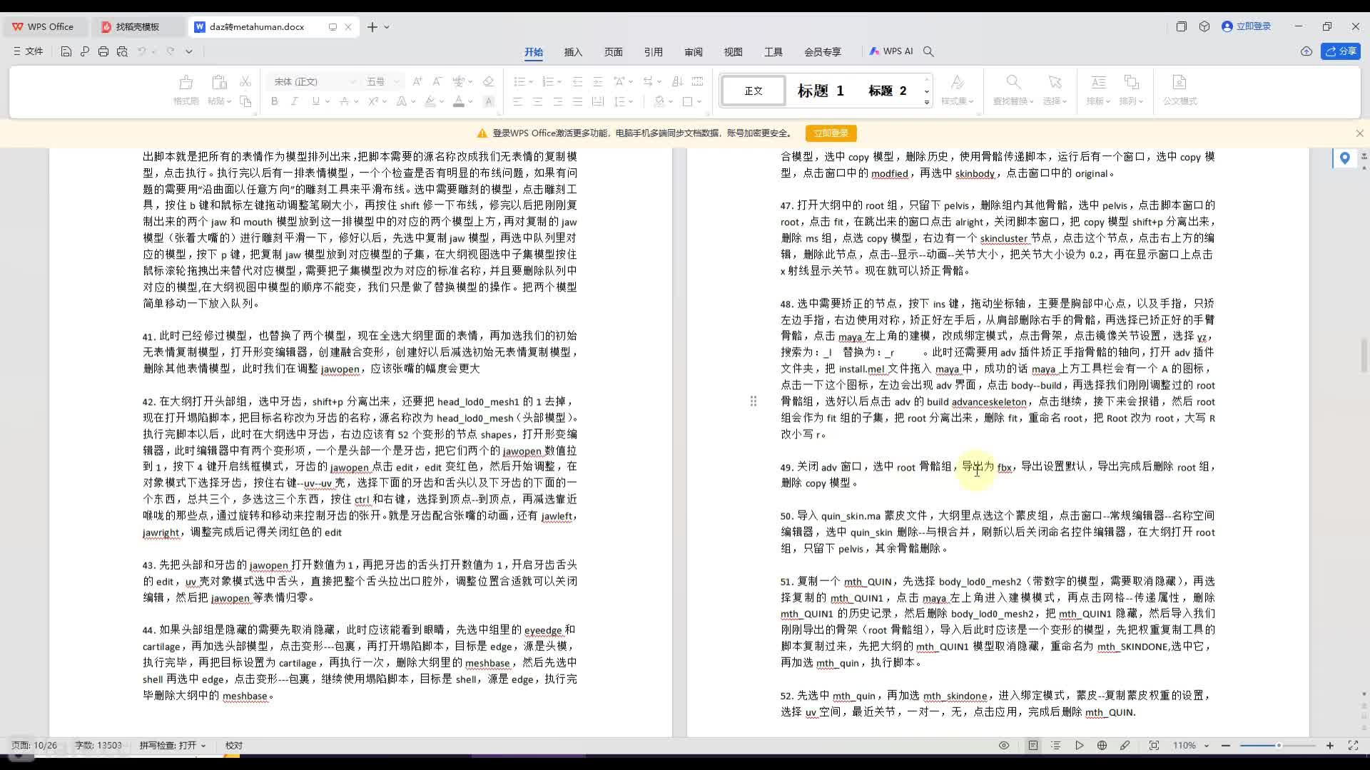
Task: Toggle eye-protection mode eye icon in status bar
Action: click(1004, 745)
